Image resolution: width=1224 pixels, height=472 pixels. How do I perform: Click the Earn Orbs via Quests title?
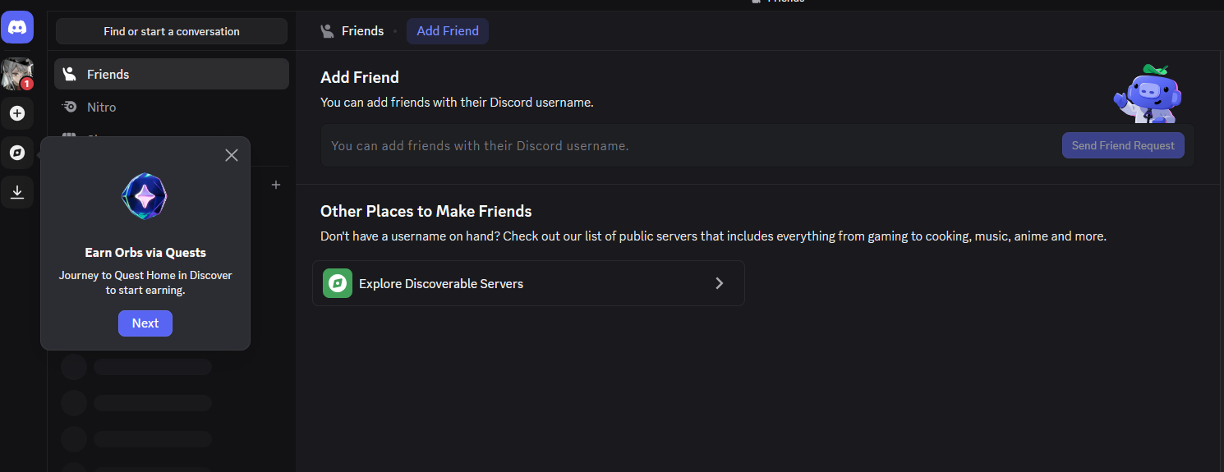145,253
